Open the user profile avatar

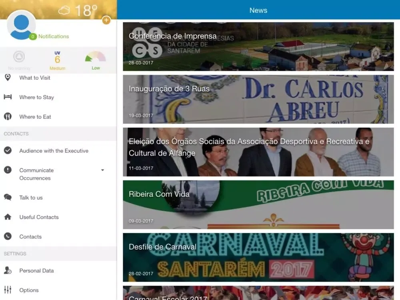[22, 25]
